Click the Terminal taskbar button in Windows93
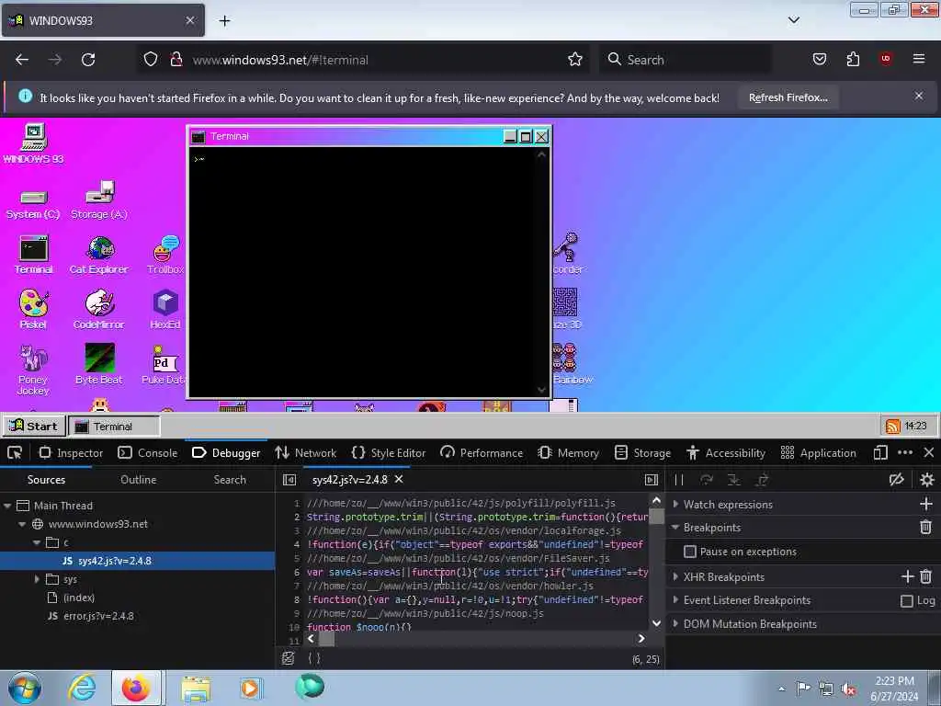 (114, 427)
